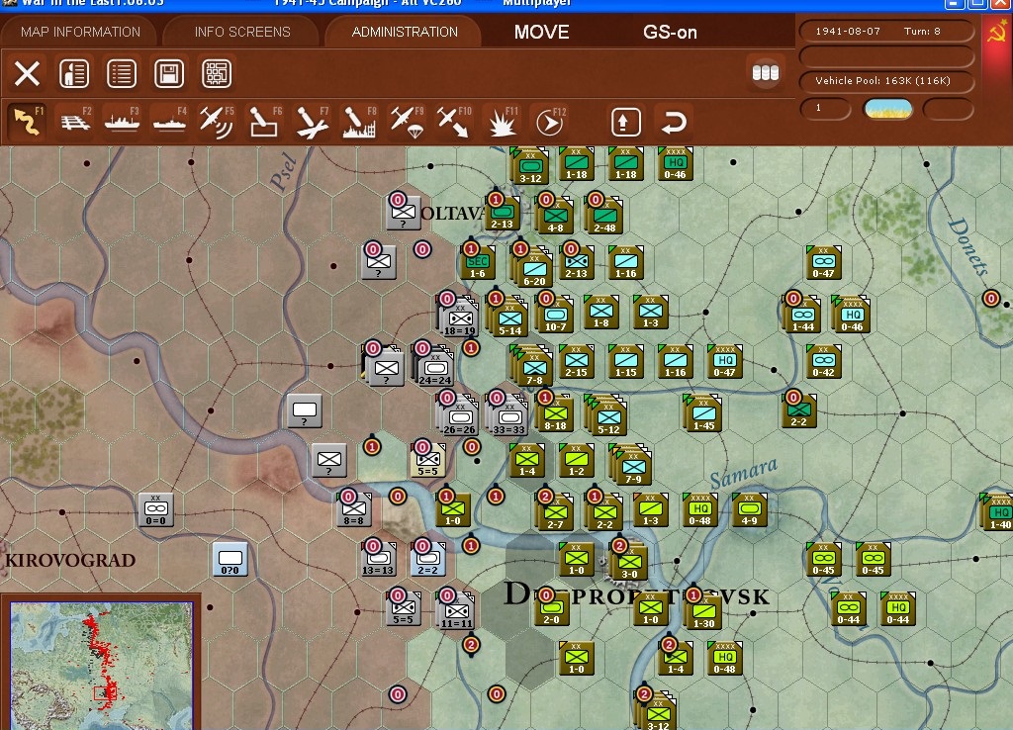Select the light blue unit 0?0

click(x=230, y=558)
